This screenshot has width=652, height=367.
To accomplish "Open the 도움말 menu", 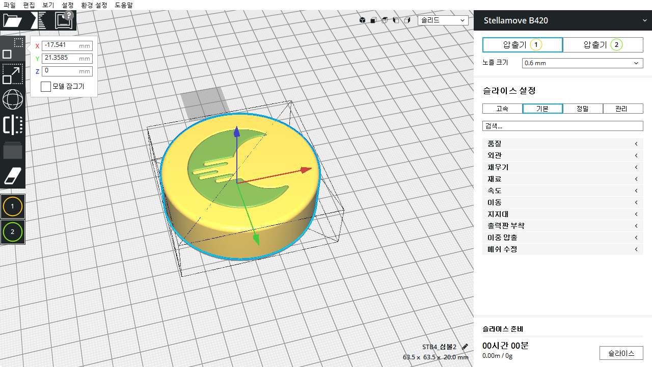I will [x=124, y=5].
